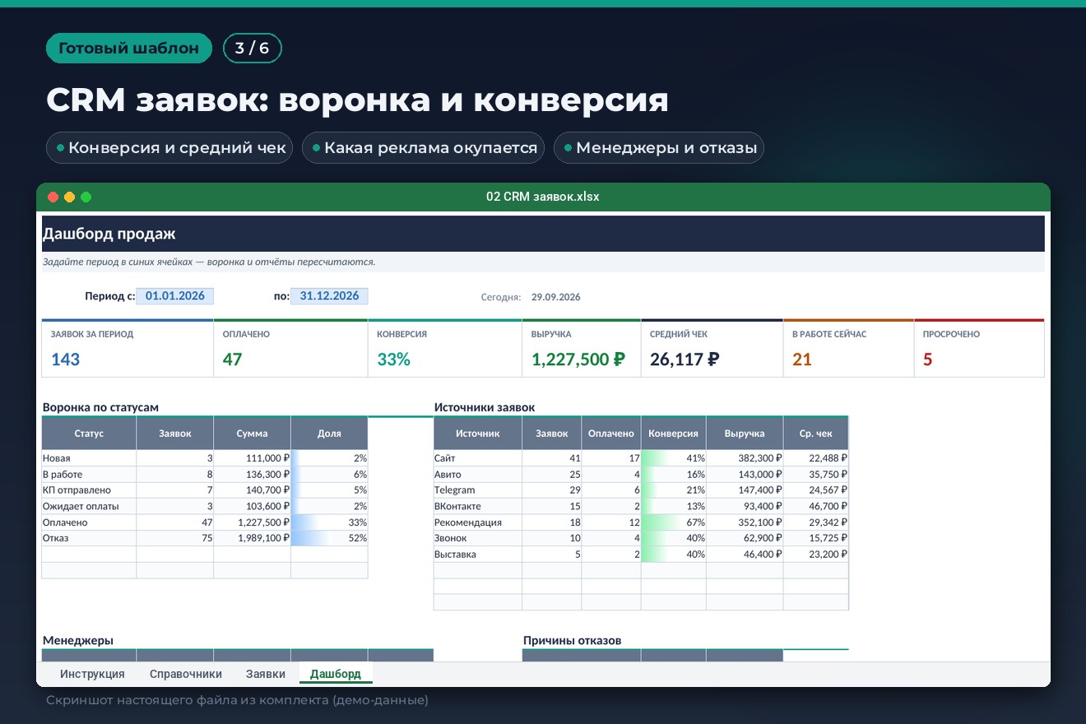Click the В работе сейчас value 21
Screen dimensions: 1086x724
click(802, 360)
